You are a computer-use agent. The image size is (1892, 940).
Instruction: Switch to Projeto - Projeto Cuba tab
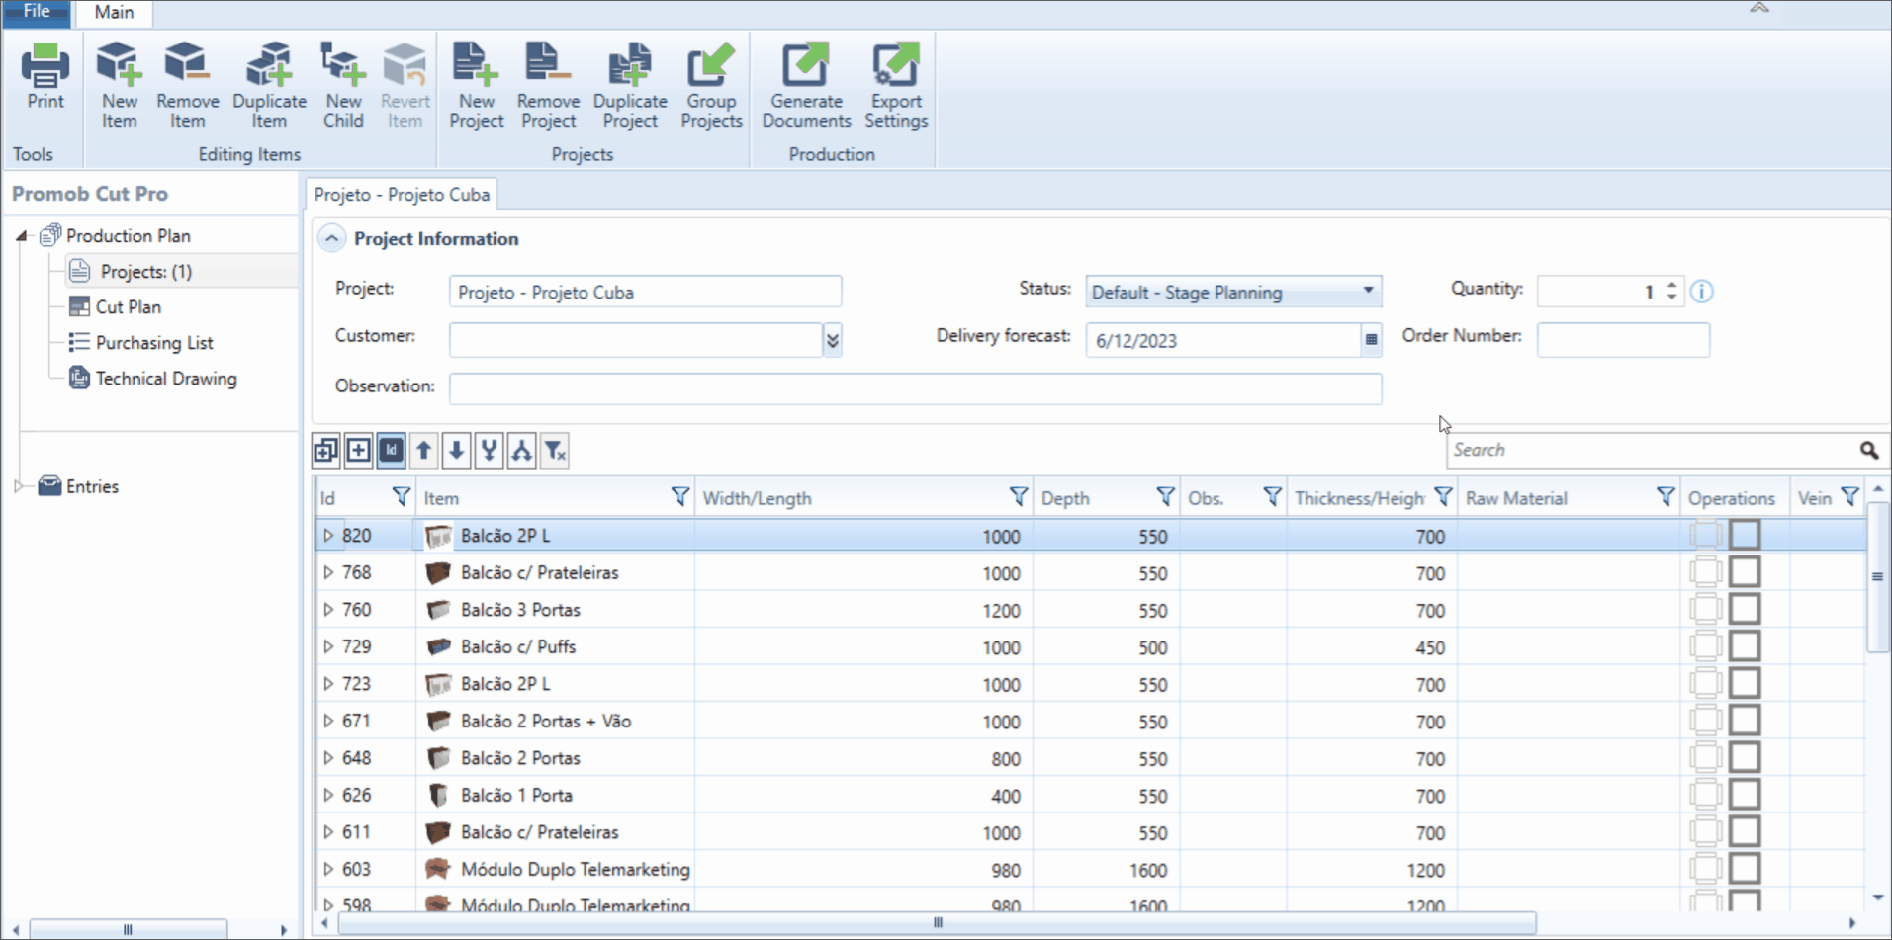402,195
